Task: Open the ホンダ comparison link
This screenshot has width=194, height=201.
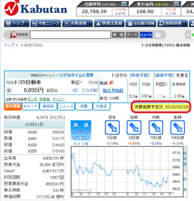Action: (x=33, y=99)
